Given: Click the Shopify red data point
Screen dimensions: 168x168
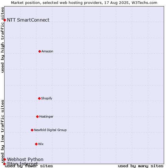Looking at the screenshot, I should (39, 98).
